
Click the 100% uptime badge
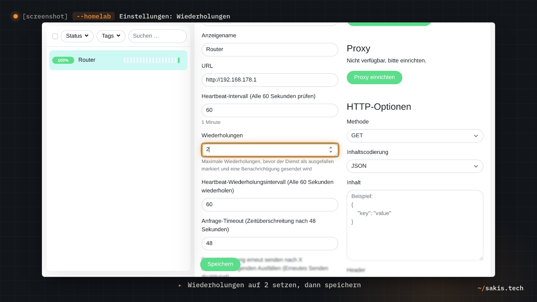(x=63, y=60)
